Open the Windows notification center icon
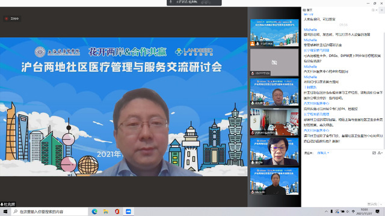The width and height of the screenshot is (385, 216). coord(378,211)
